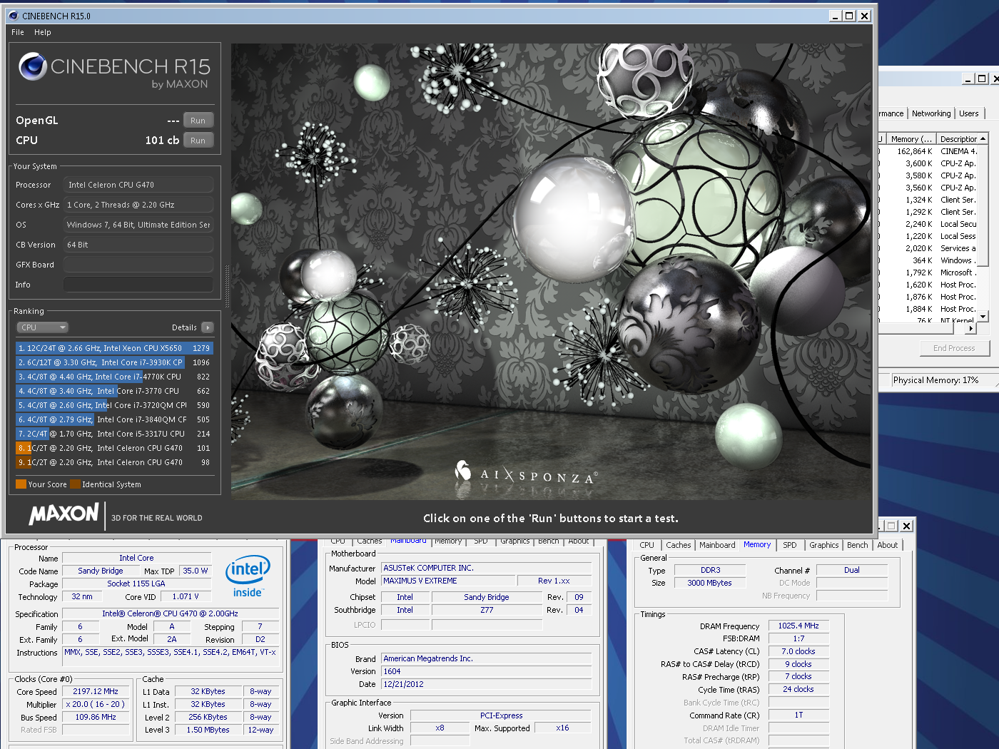Click the MAXON logo at bottom left
The width and height of the screenshot is (999, 749).
64,514
